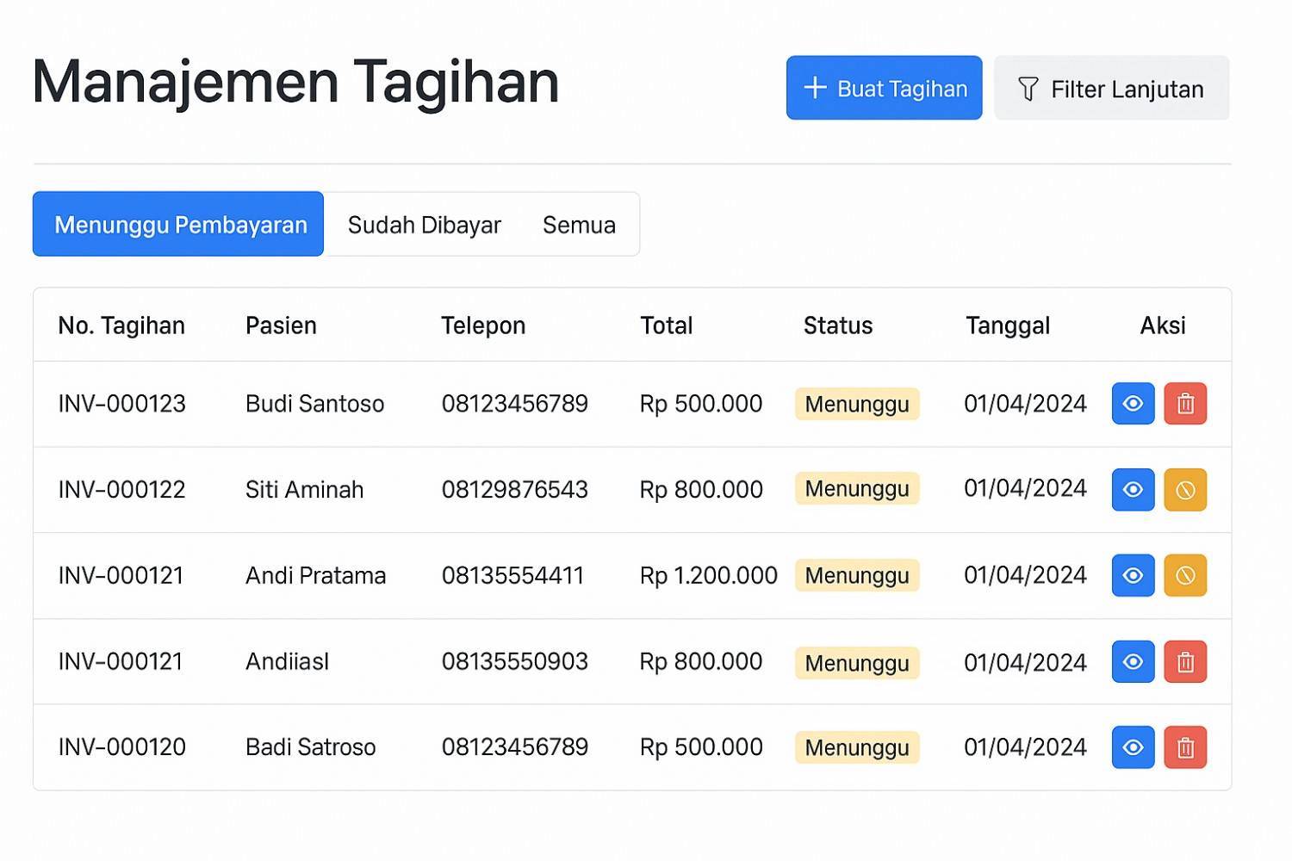Click phone number 08135550903
This screenshot has width=1292, height=861.
(514, 661)
